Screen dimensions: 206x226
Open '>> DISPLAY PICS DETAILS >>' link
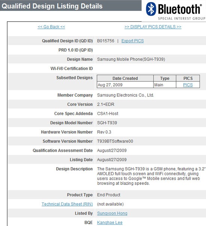tap(153, 27)
